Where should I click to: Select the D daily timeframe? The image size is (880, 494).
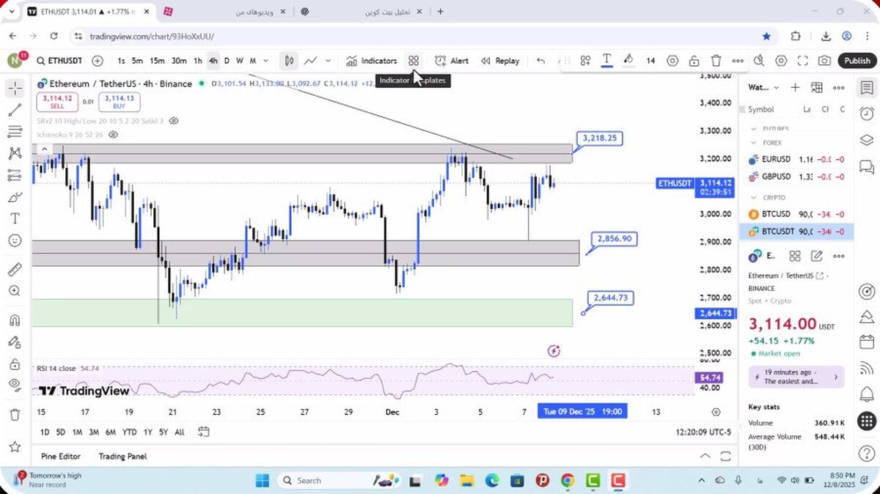(227, 61)
